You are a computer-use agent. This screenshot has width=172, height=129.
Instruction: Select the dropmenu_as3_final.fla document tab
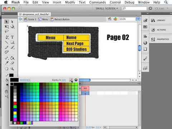(x=34, y=14)
